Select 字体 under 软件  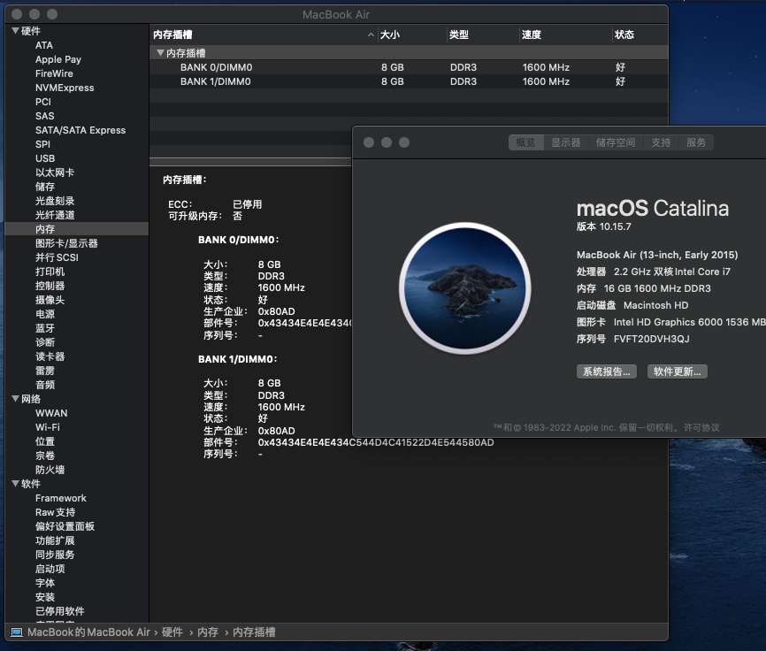45,583
